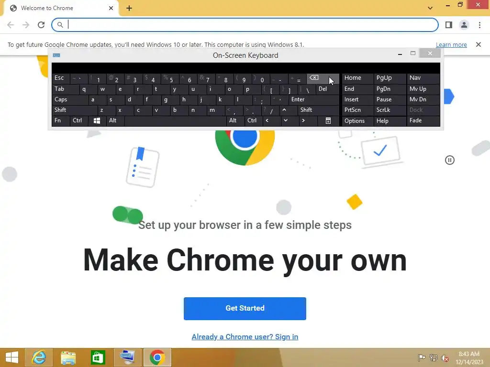The image size is (490, 367).
Task: Switch to On-Screen Keyboard taskbar icon
Action: coord(127,357)
